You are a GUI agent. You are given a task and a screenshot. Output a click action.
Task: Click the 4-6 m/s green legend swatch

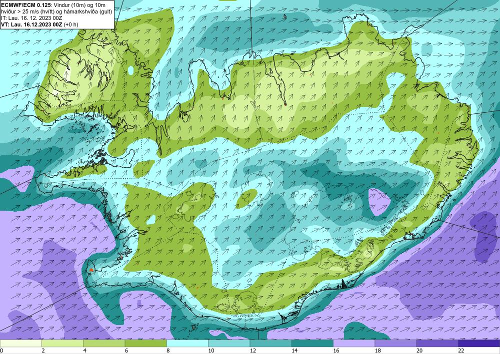(x=104, y=343)
